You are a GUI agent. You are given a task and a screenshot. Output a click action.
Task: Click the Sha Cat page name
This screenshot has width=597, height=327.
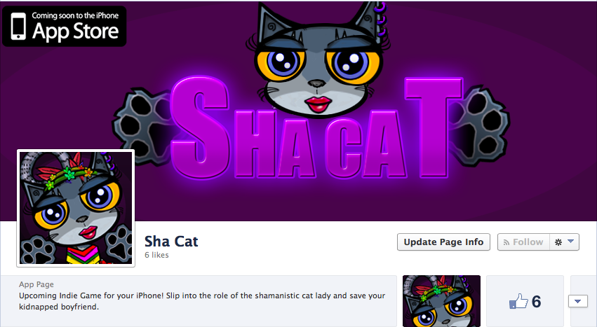(x=171, y=242)
